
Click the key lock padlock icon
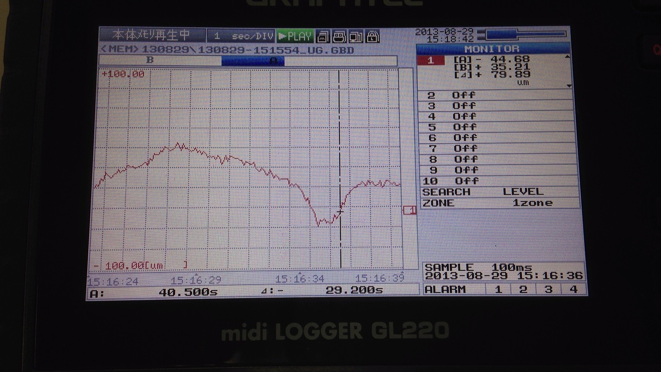click(372, 36)
